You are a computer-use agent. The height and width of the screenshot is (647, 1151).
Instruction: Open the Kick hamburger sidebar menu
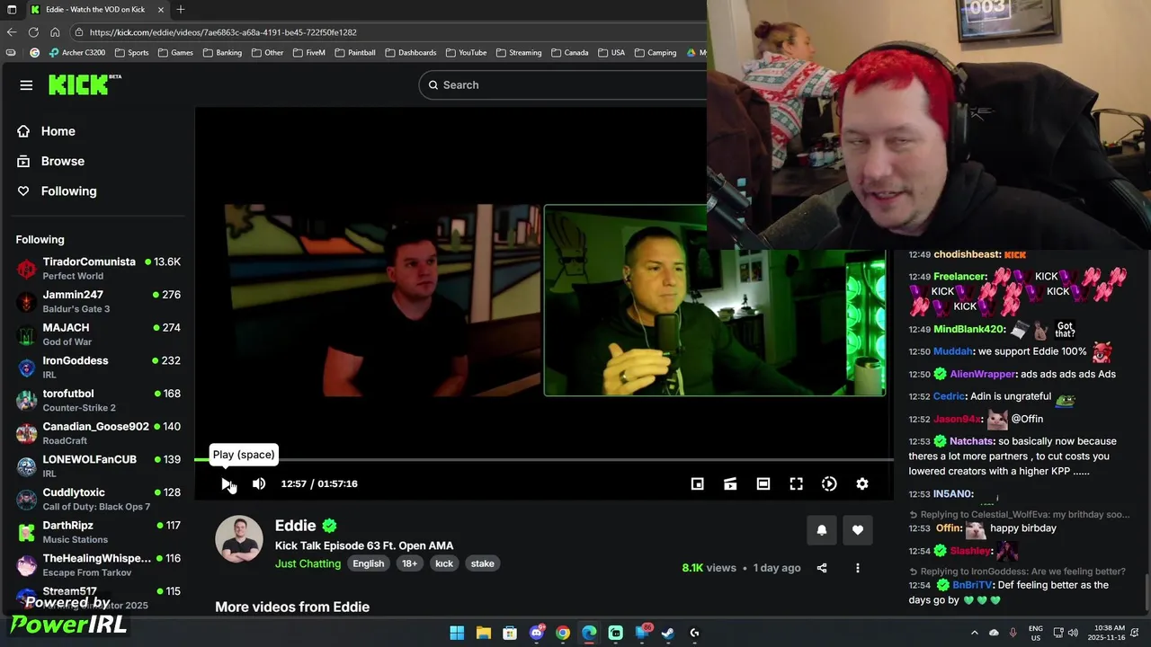tap(26, 85)
